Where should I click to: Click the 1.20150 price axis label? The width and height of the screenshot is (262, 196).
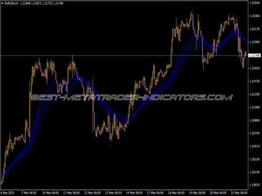pyautogui.click(x=254, y=172)
